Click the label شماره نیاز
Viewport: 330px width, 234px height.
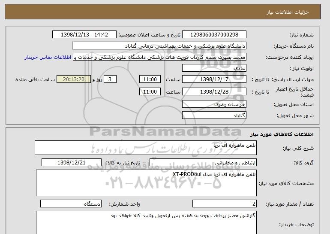tap(302, 35)
